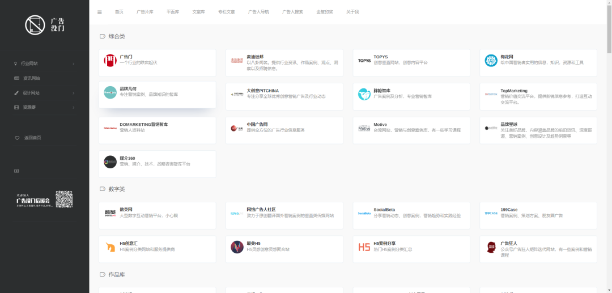Expand the 行业网站 sidebar chevron
The height and width of the screenshot is (293, 612).
[x=73, y=63]
